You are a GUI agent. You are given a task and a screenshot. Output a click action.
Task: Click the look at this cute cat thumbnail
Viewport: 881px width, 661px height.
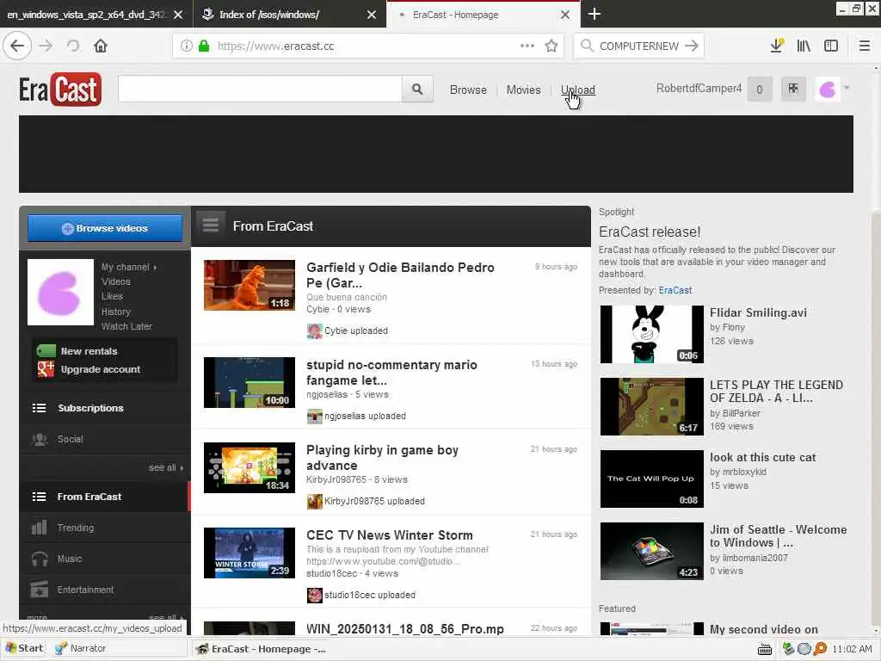(x=652, y=479)
